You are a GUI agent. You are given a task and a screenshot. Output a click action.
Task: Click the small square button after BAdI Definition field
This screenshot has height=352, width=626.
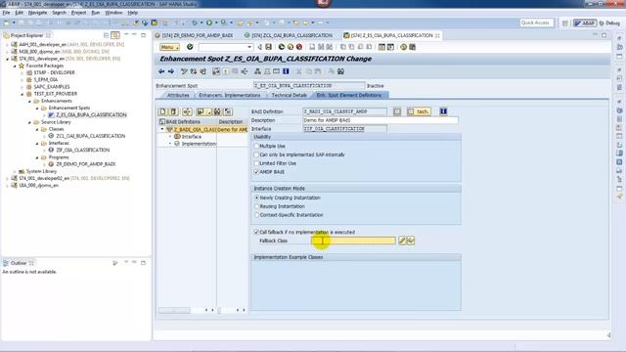coord(397,111)
